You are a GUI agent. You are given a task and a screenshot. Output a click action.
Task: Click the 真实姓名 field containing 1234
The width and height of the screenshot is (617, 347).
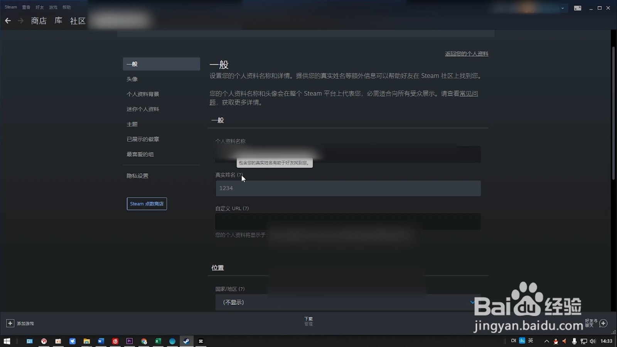pos(348,188)
